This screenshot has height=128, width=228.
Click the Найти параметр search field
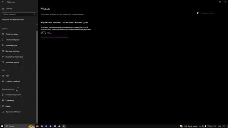tap(19, 14)
